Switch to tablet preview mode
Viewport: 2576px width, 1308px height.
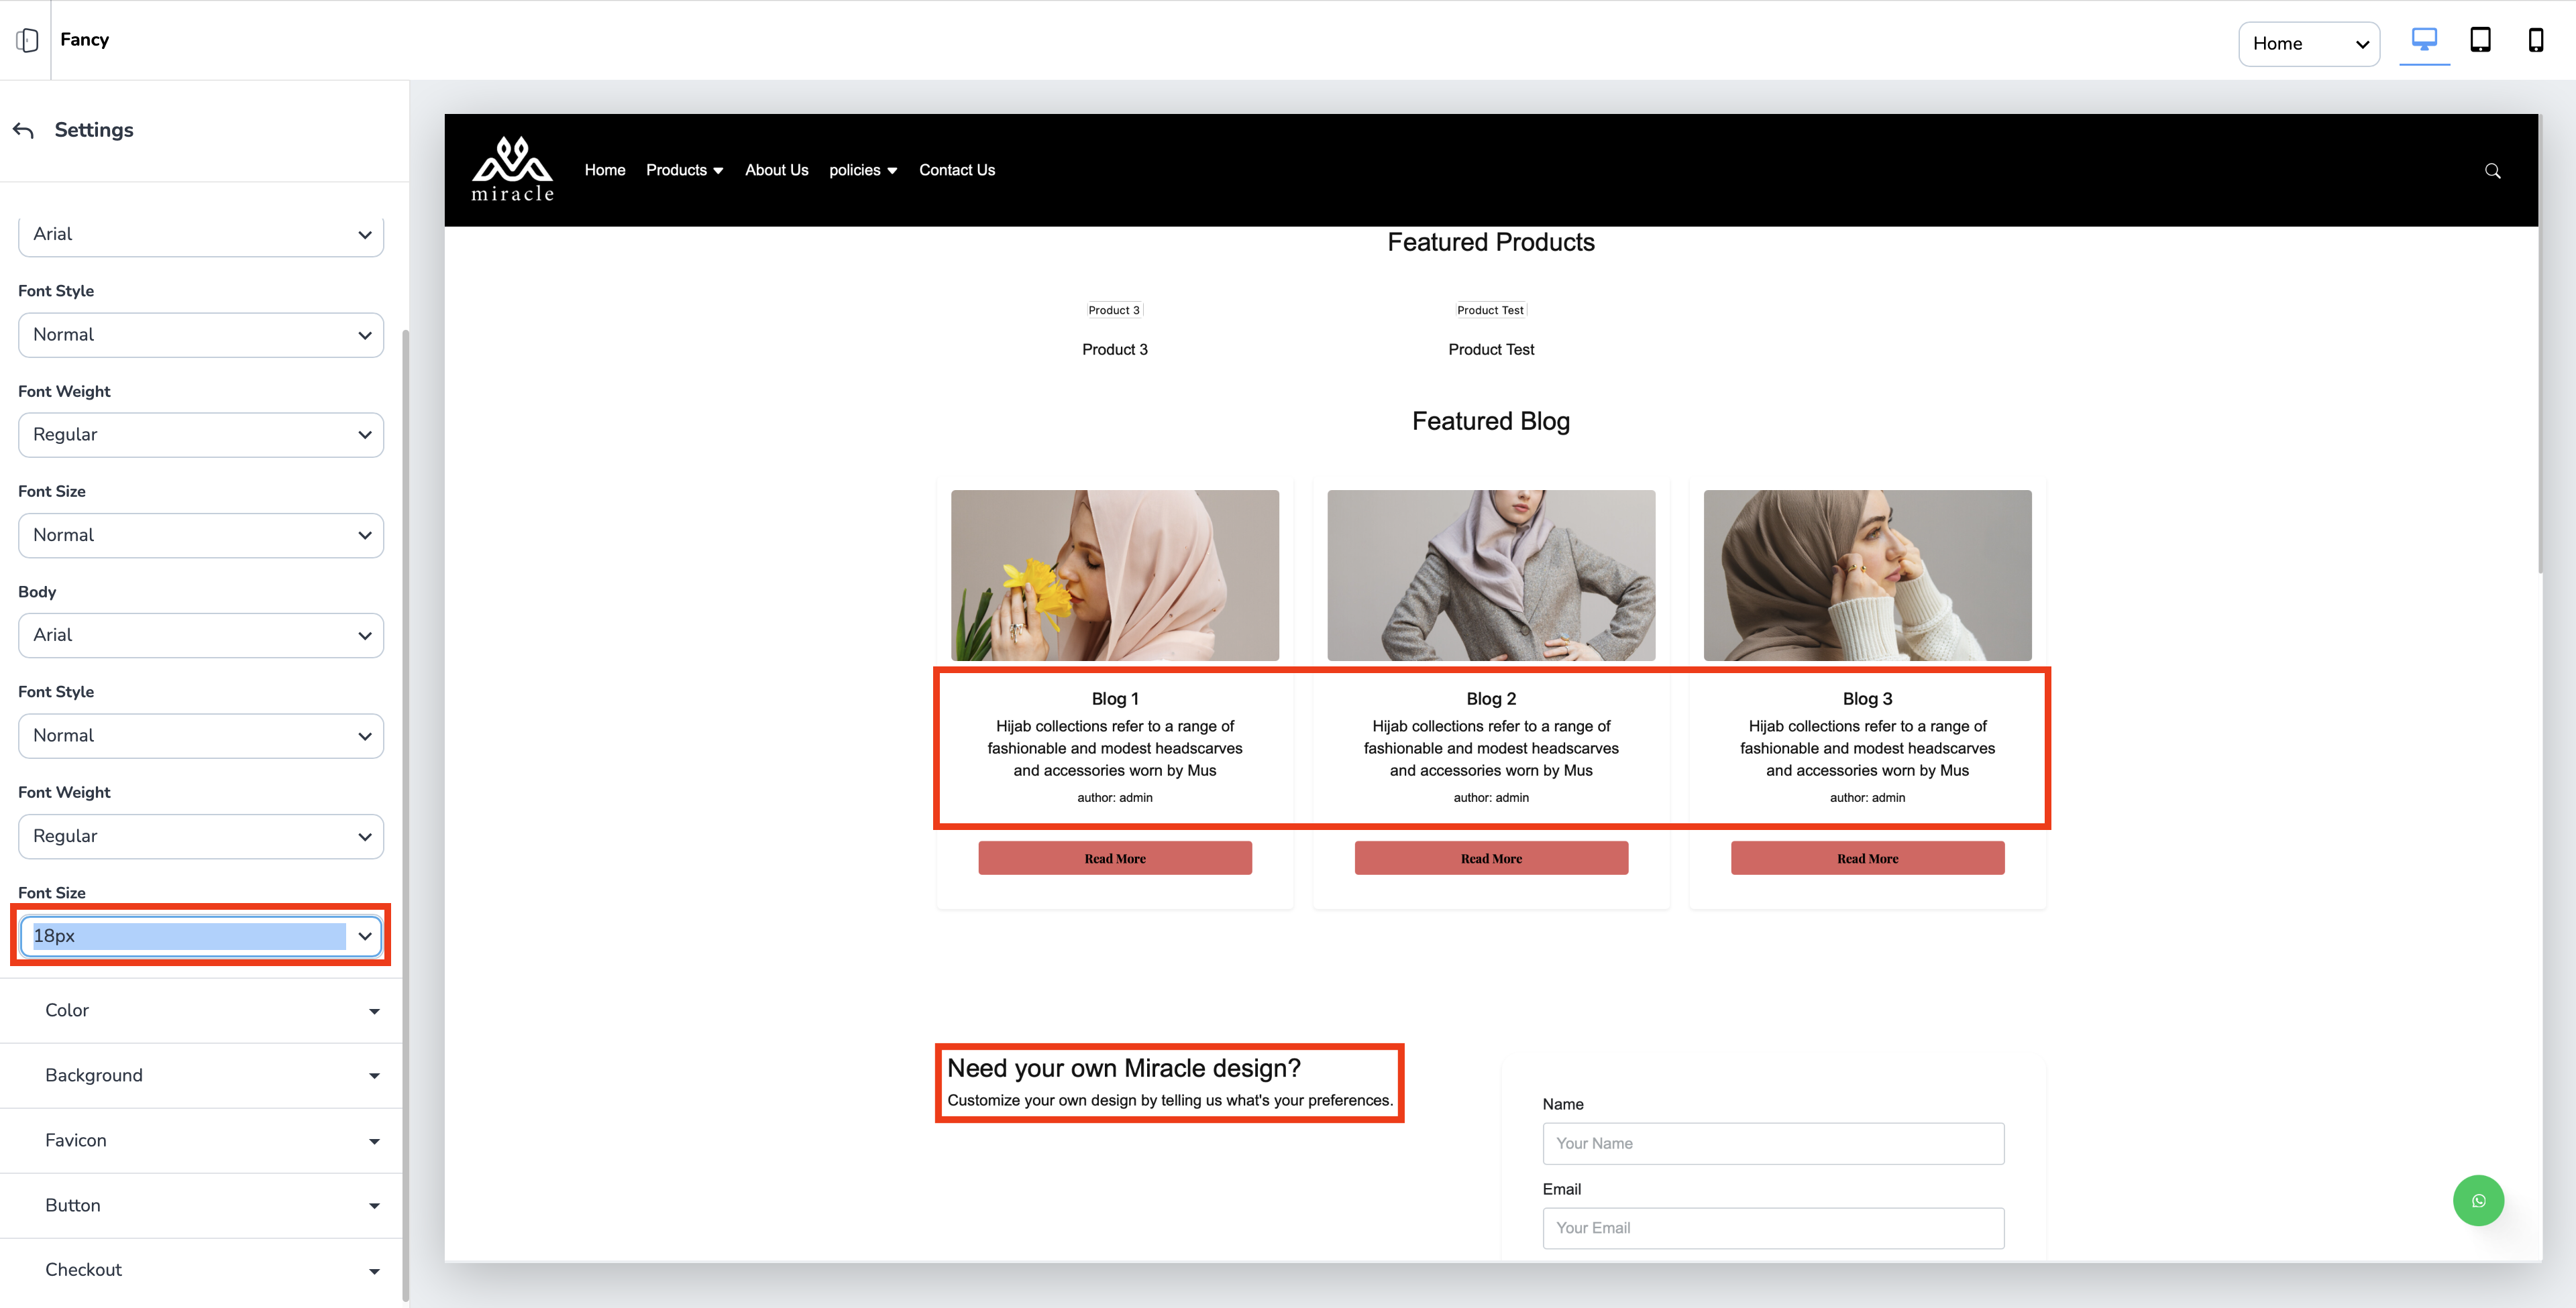(x=2480, y=40)
